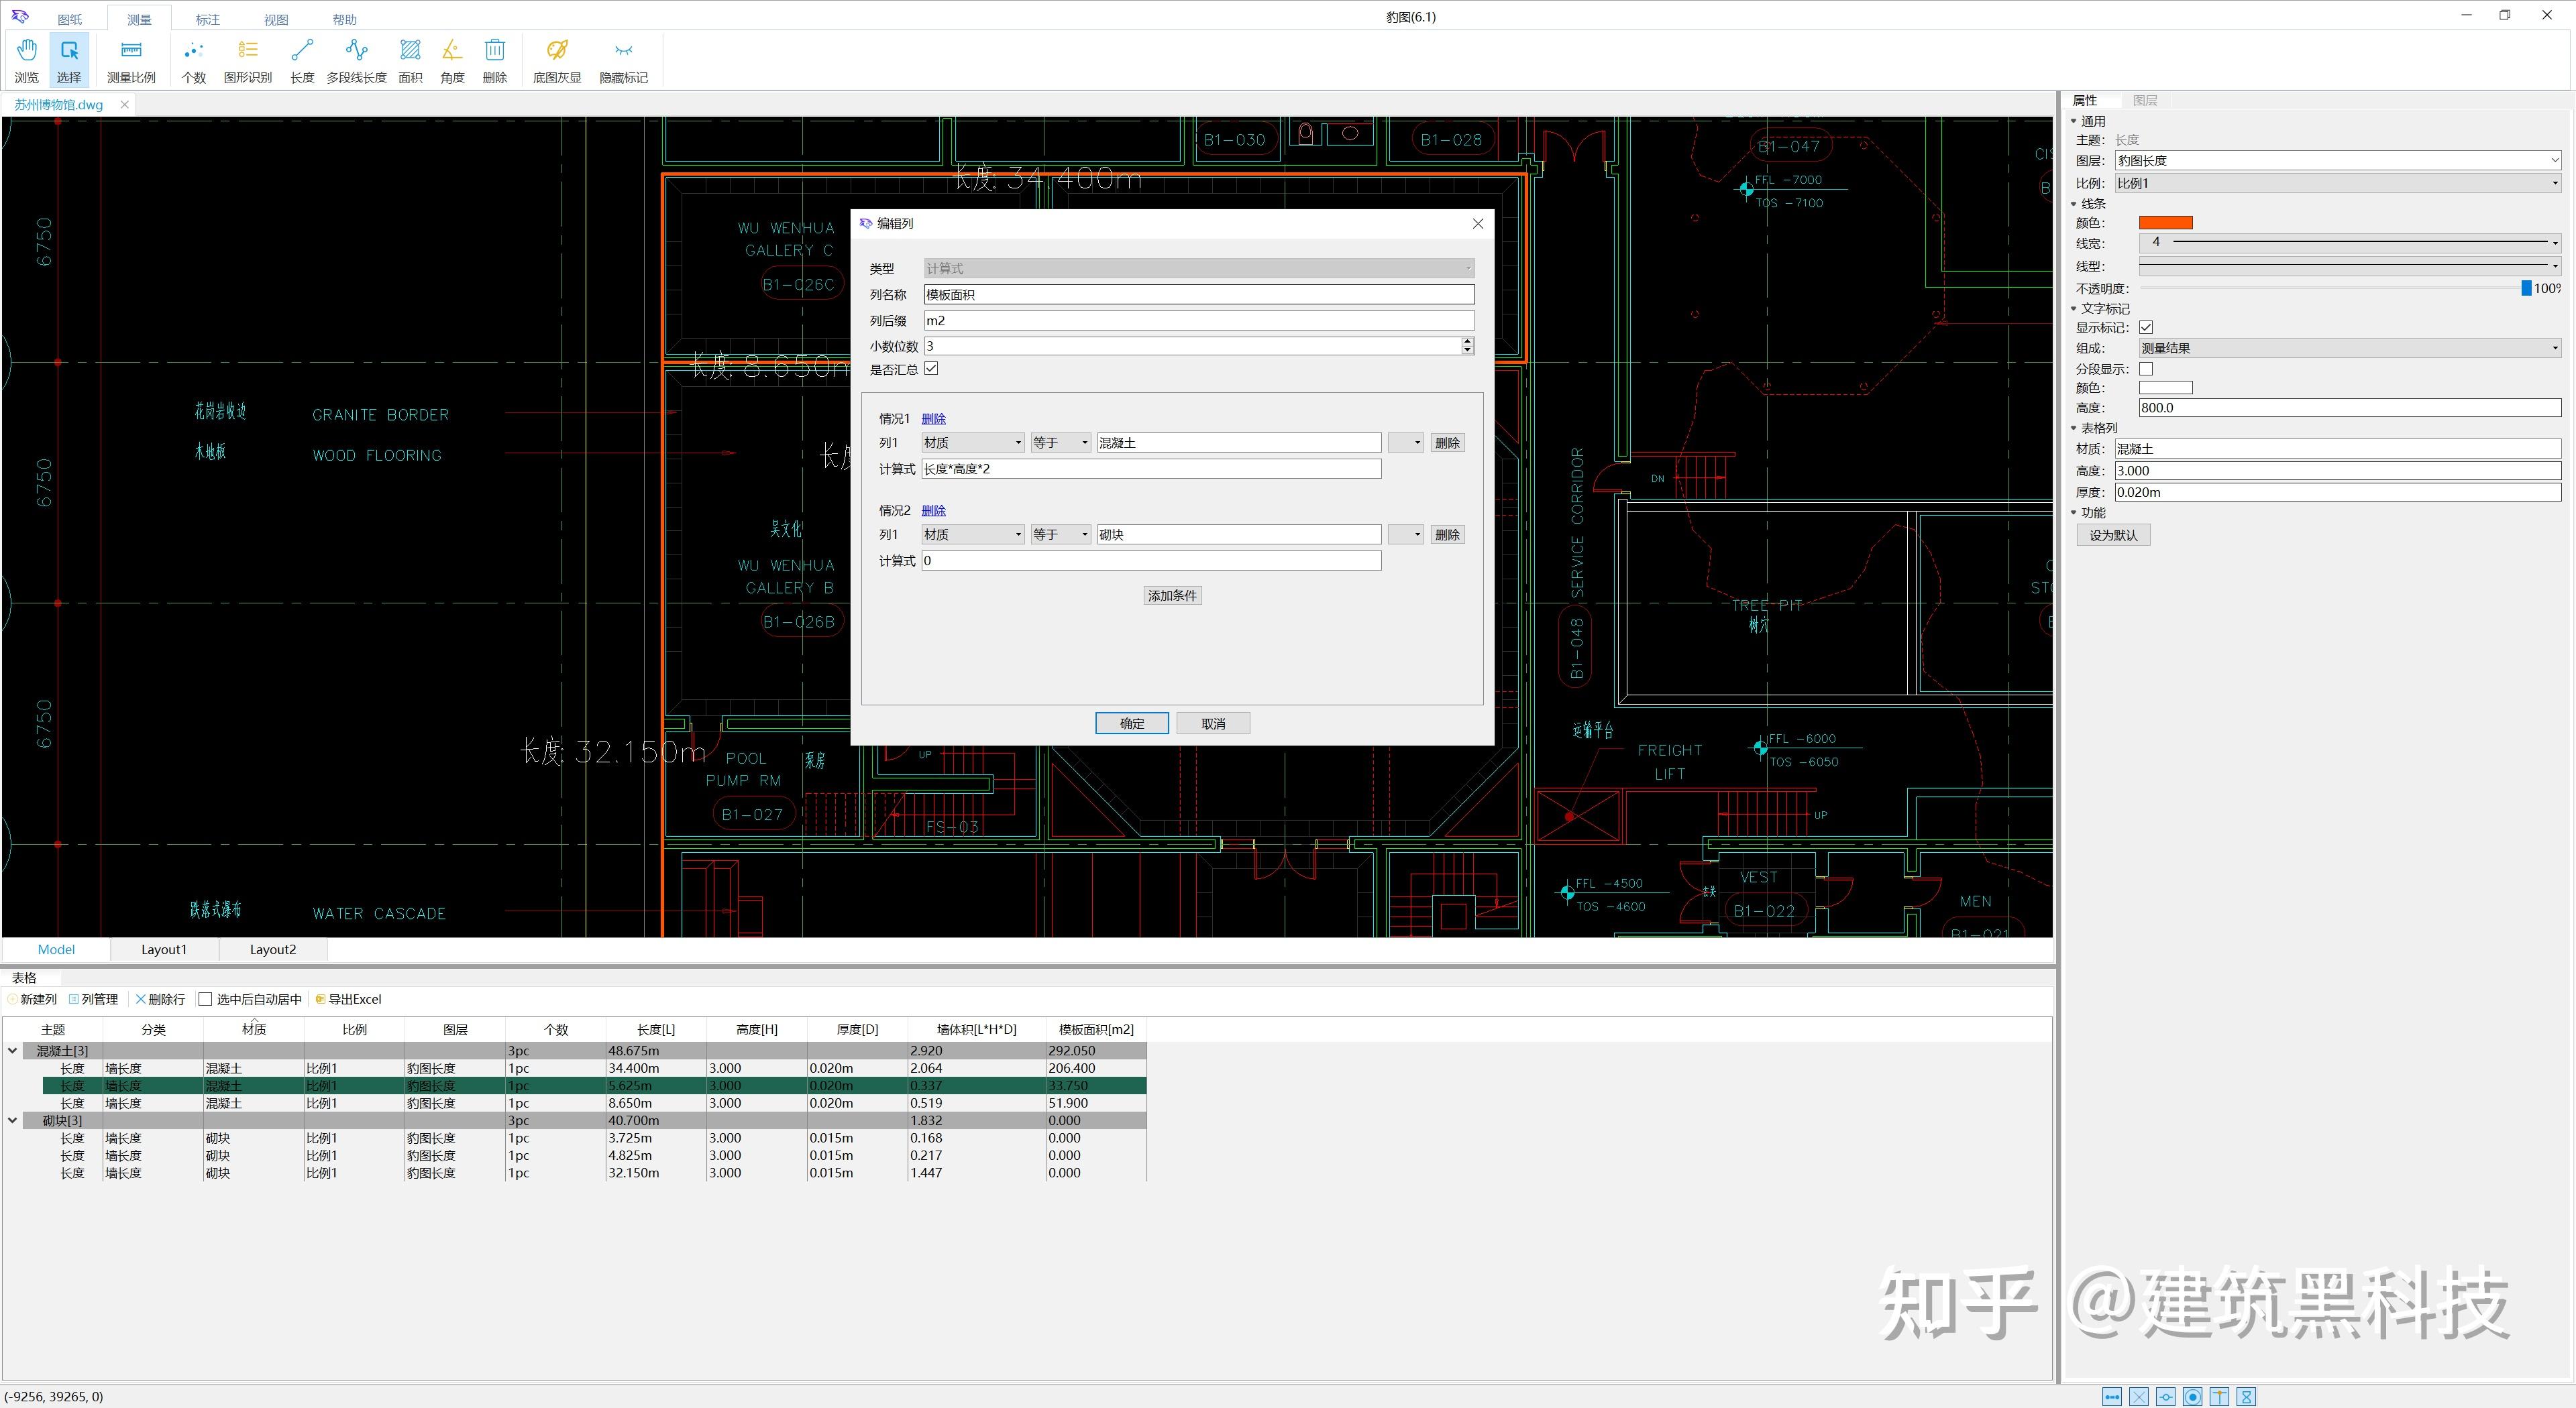The width and height of the screenshot is (2576, 1408).
Task: Open 情况1 材质 column dropdown
Action: (x=973, y=443)
